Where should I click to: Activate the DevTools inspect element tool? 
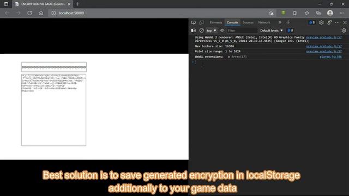(x=194, y=22)
